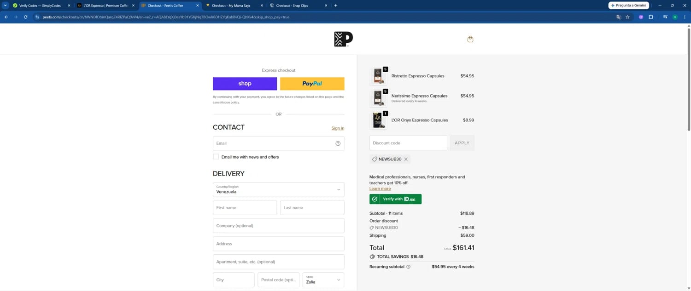Image resolution: width=691 pixels, height=291 pixels.
Task: Open the Chrome three-dot menu
Action: point(685,17)
